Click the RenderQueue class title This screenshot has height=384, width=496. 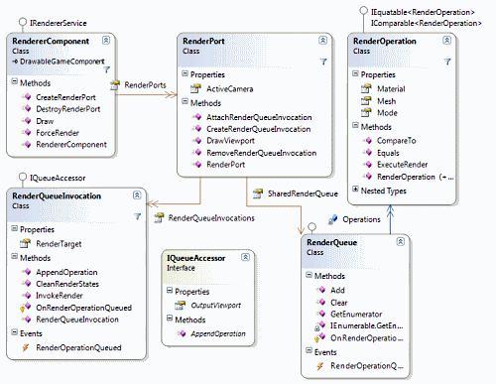331,242
